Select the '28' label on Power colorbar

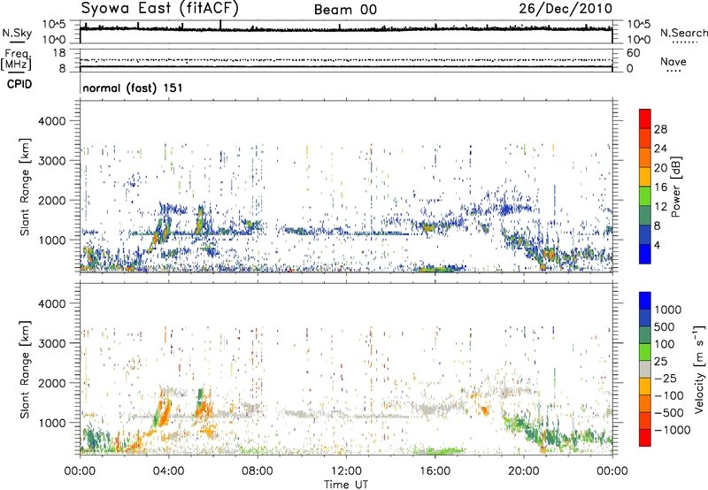(x=660, y=129)
